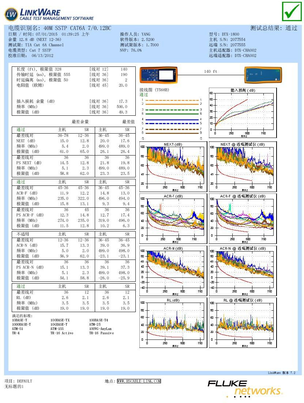
Task: Click the 最差值 column heading
Action: (128, 122)
